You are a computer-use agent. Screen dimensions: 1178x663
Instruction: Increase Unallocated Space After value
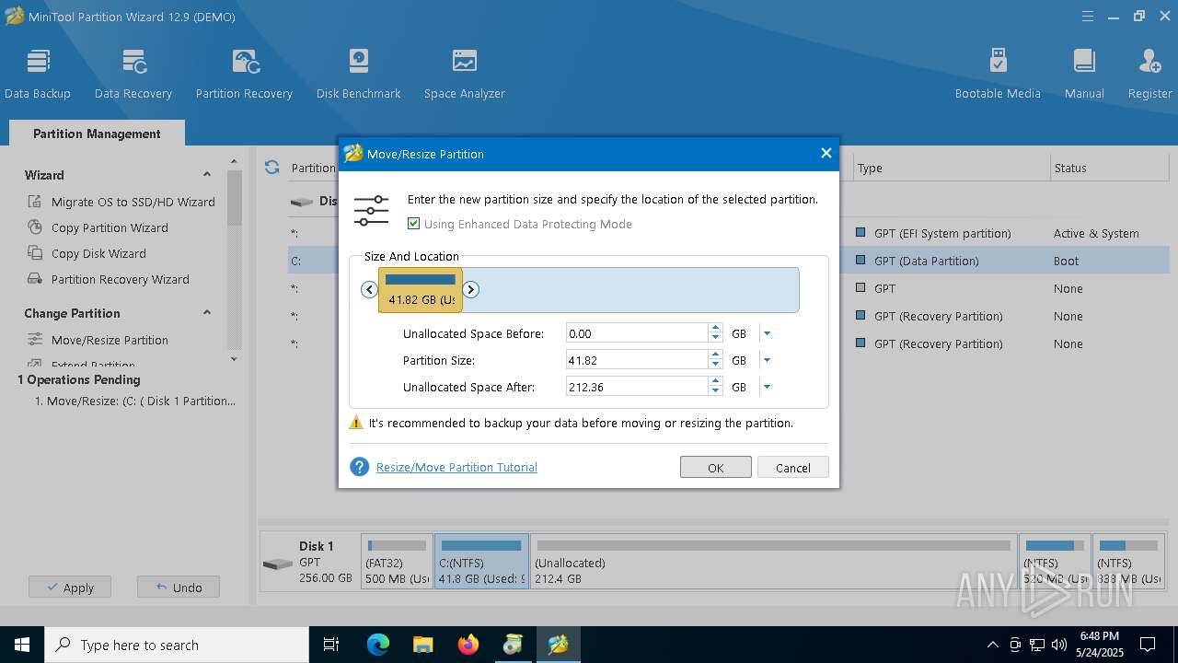[x=716, y=382]
